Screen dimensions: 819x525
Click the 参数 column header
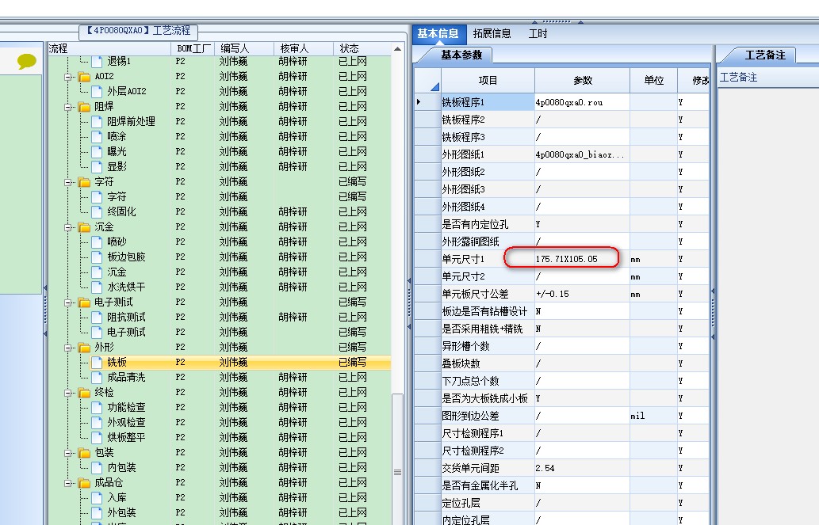583,80
